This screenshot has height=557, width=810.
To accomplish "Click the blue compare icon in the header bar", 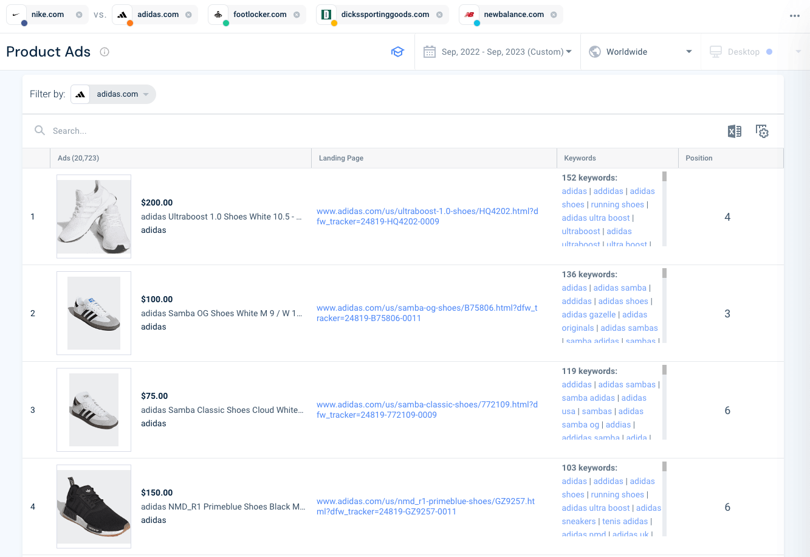I will click(398, 52).
